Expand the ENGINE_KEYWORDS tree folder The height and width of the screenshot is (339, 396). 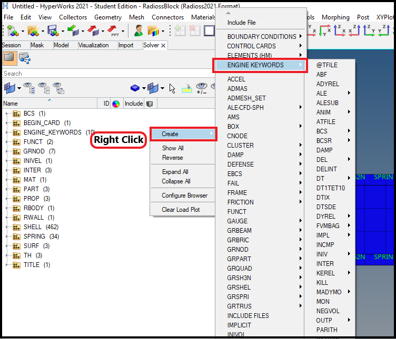coord(7,132)
